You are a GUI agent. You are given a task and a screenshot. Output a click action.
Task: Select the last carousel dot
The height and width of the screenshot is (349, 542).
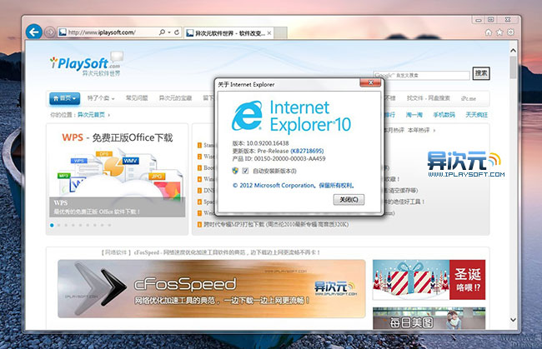109,225
